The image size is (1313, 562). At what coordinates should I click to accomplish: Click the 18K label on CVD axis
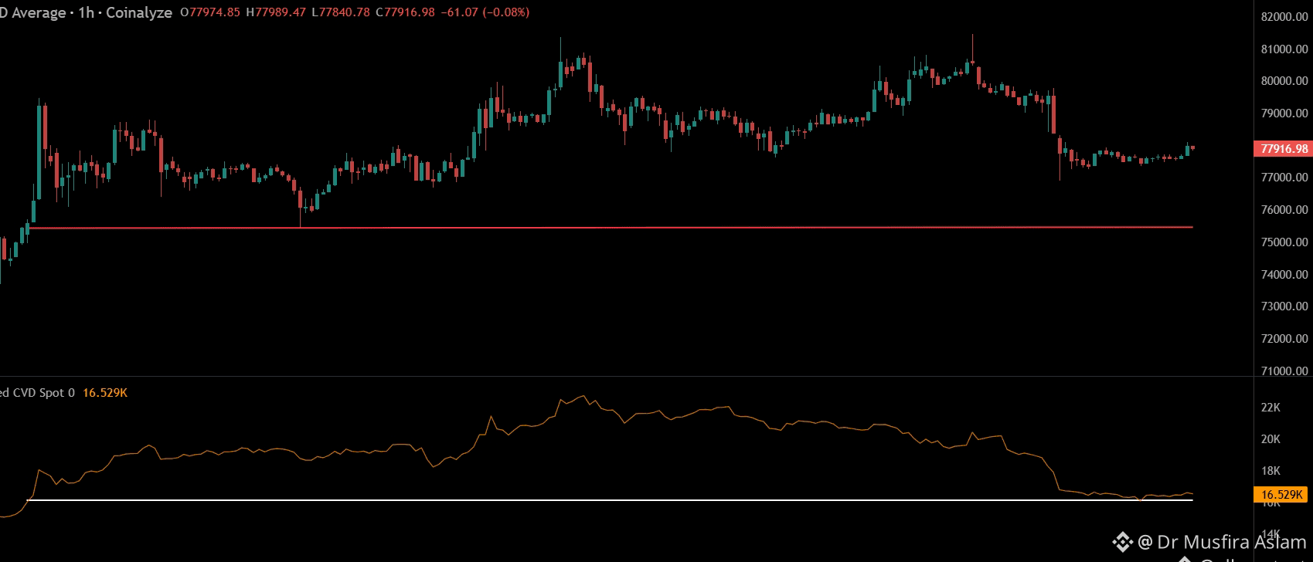point(1270,471)
